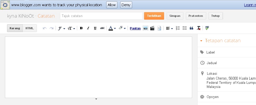The height and width of the screenshot is (105, 256).
Task: Undo the last edit
Action: (45, 28)
